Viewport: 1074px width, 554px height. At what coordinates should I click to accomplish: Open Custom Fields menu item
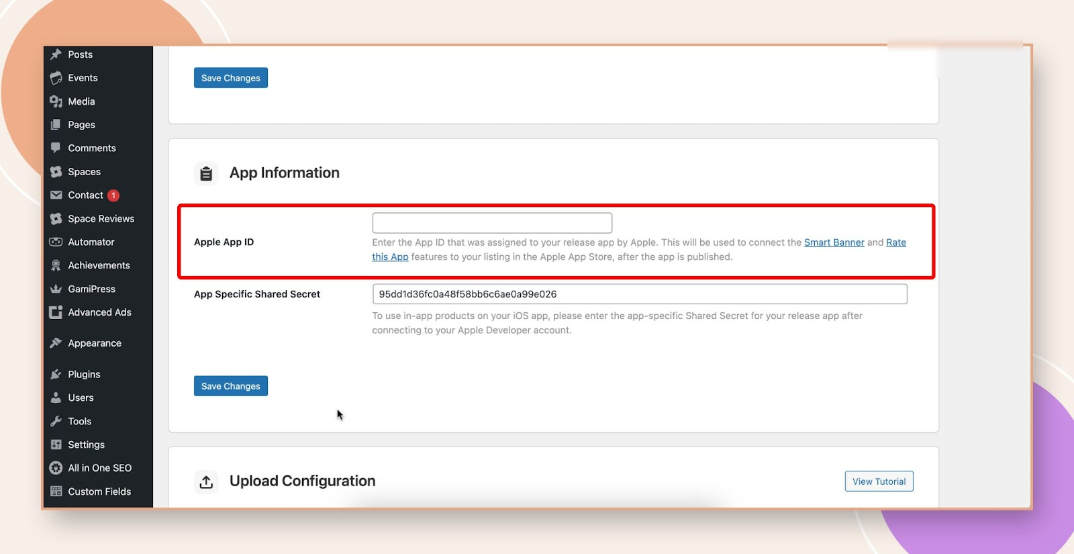pos(98,492)
